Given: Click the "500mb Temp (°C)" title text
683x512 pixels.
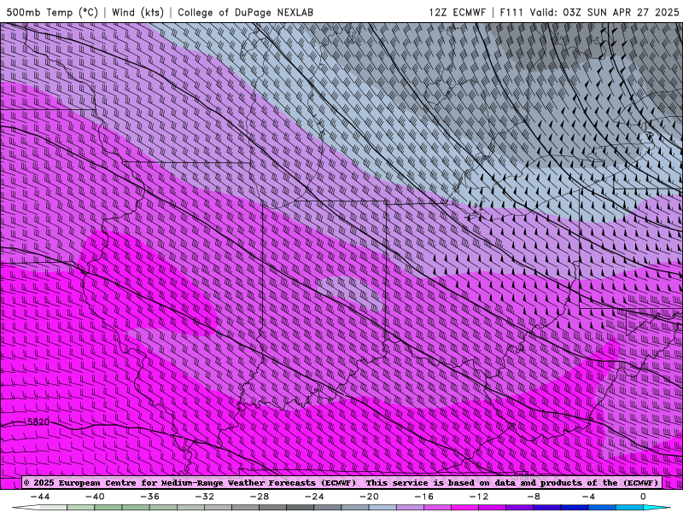Looking at the screenshot, I should coord(52,12).
